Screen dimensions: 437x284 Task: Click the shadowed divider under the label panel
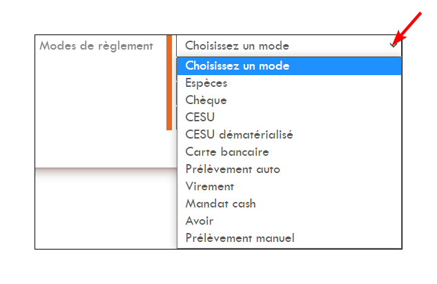pos(106,170)
